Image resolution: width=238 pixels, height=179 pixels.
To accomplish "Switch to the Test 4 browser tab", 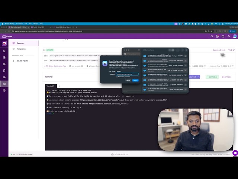I will coord(41,27).
